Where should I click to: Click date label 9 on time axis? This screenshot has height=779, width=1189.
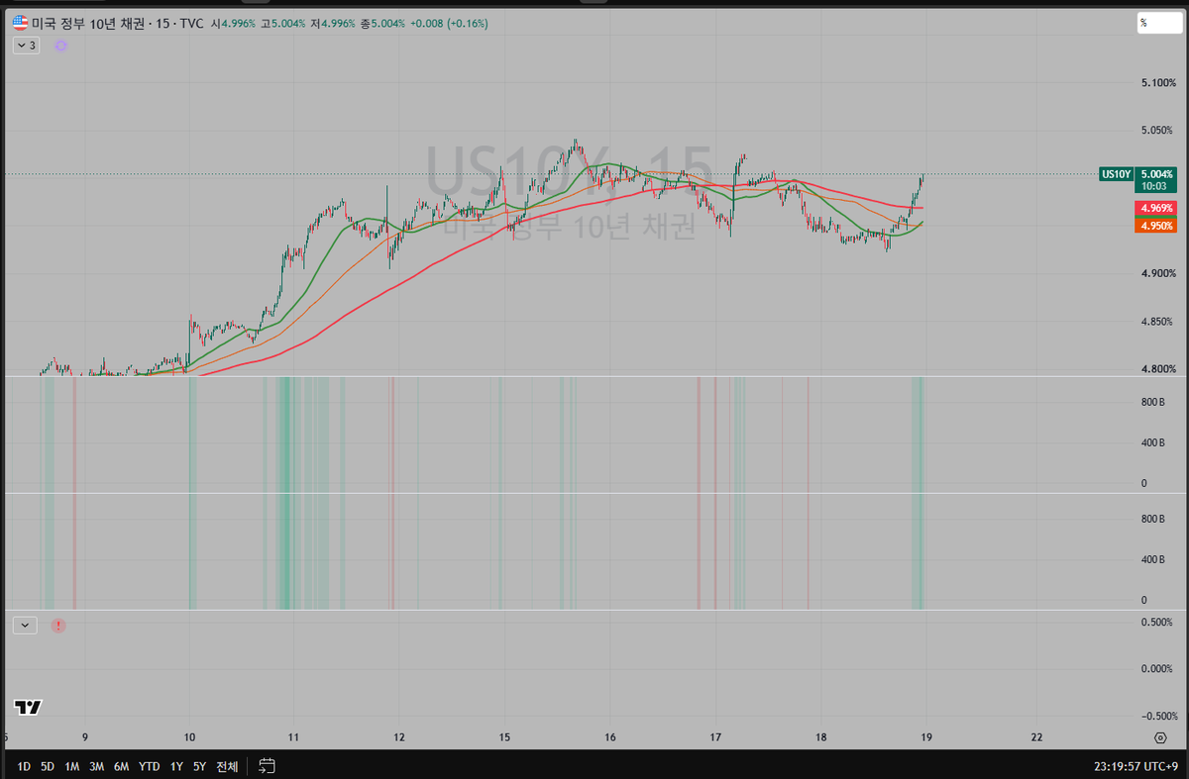[85, 737]
